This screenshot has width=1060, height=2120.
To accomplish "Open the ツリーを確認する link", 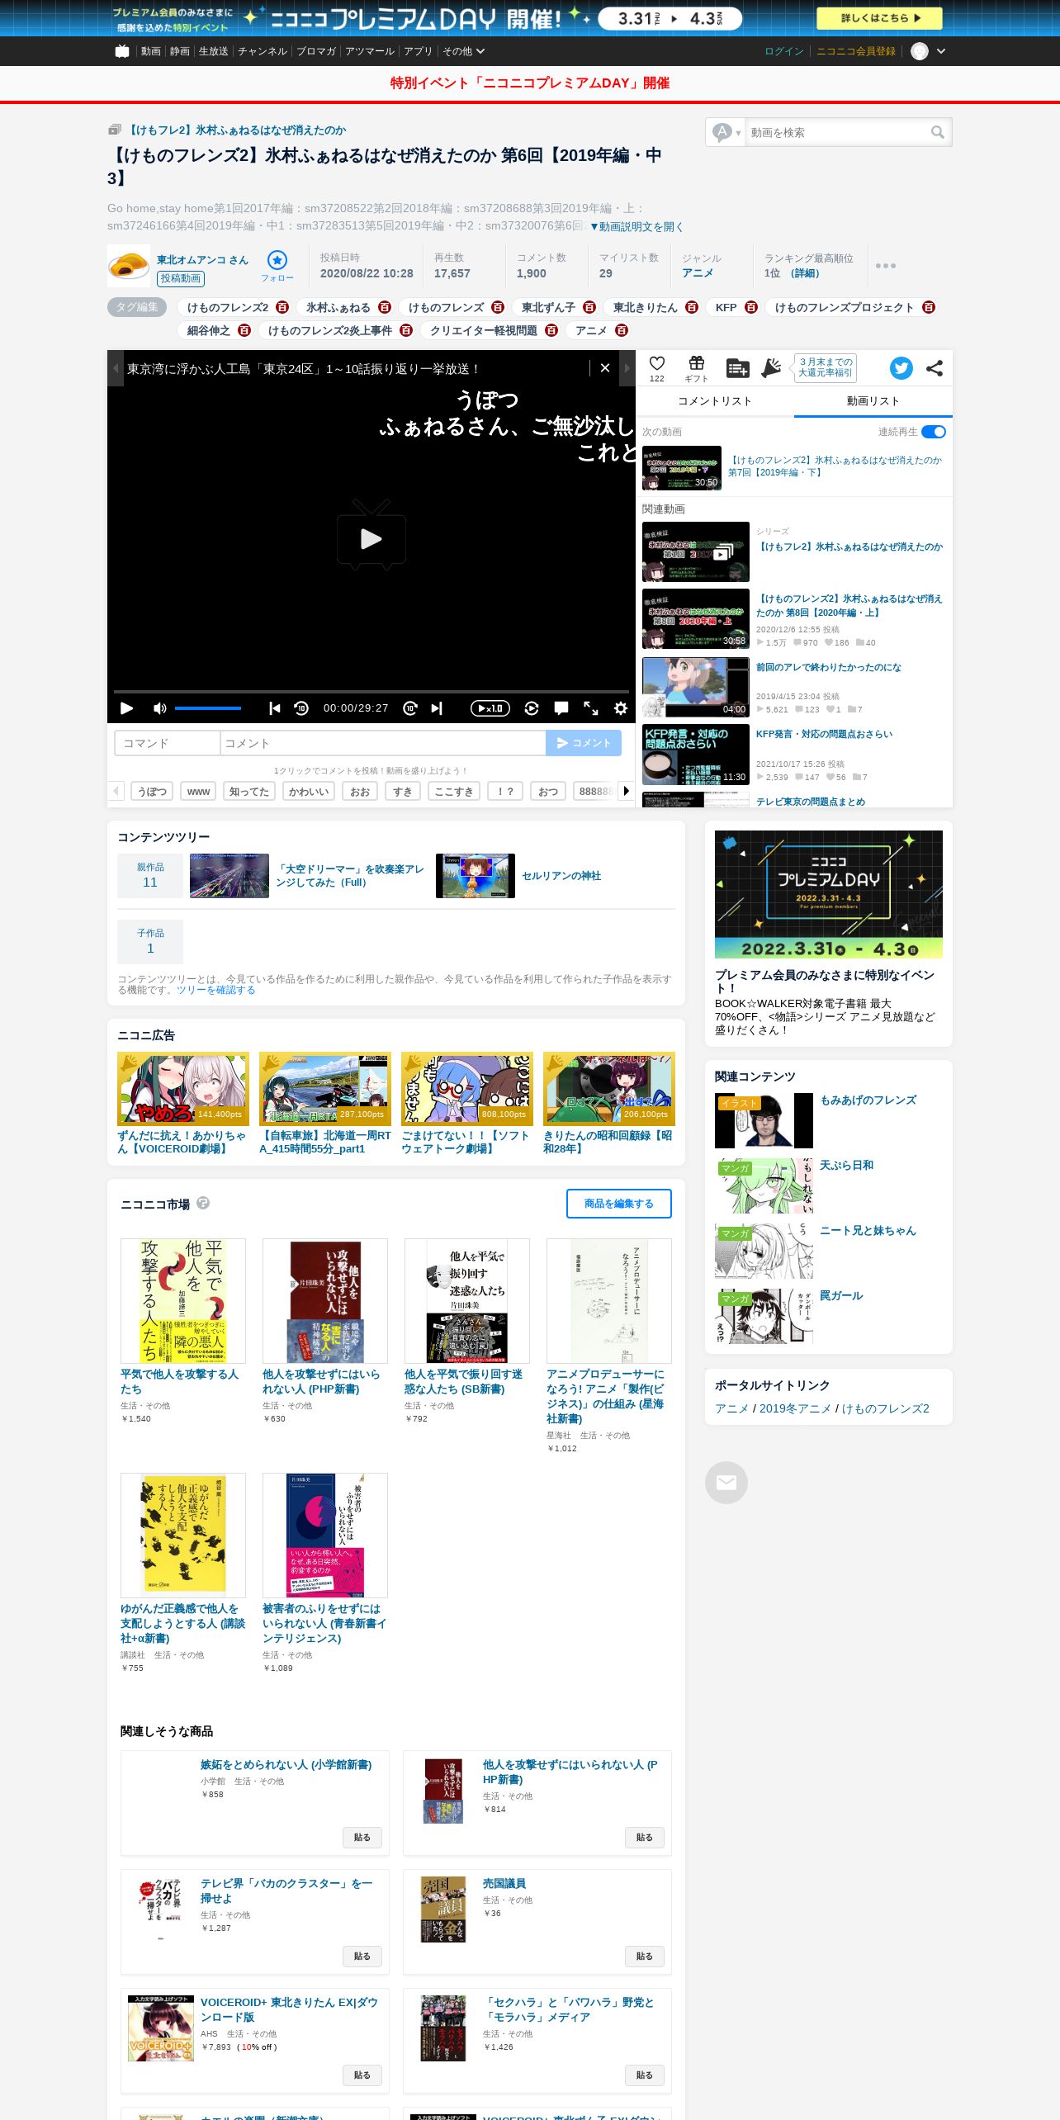I will click(x=215, y=990).
